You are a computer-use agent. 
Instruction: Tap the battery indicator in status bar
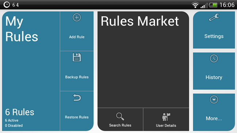[213, 5]
